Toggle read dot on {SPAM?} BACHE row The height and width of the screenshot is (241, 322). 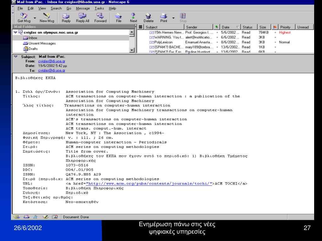(x=217, y=47)
